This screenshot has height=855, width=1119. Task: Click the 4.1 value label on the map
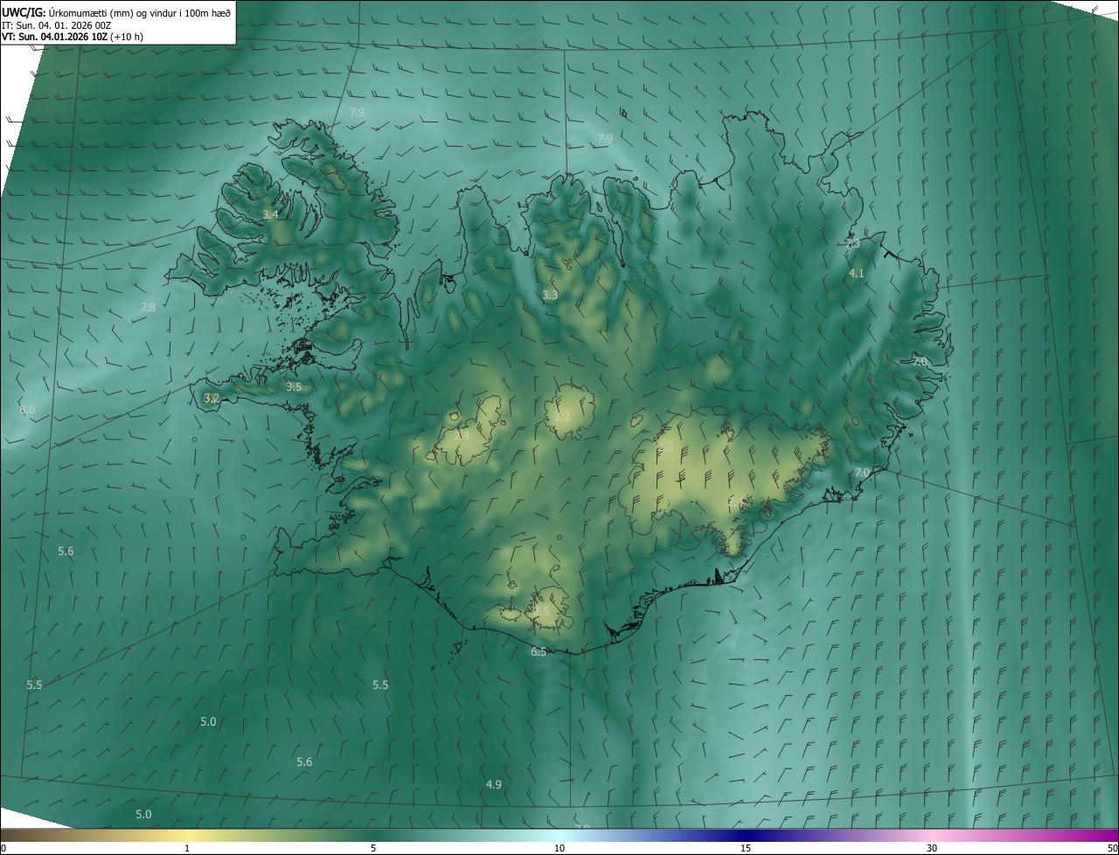coord(857,274)
